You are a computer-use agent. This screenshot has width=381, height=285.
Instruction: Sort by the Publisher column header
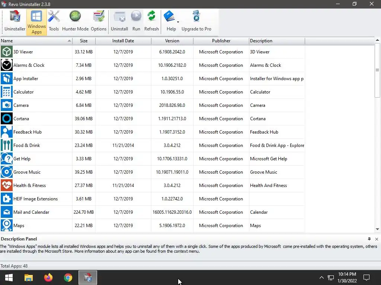point(221,41)
